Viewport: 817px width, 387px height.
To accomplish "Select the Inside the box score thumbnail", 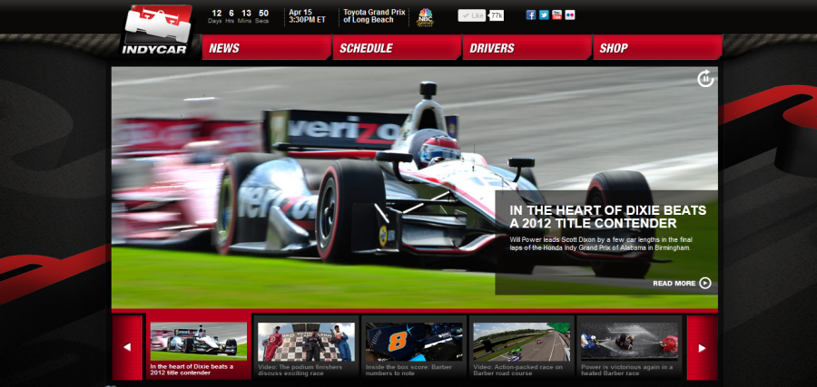I will coord(414,342).
